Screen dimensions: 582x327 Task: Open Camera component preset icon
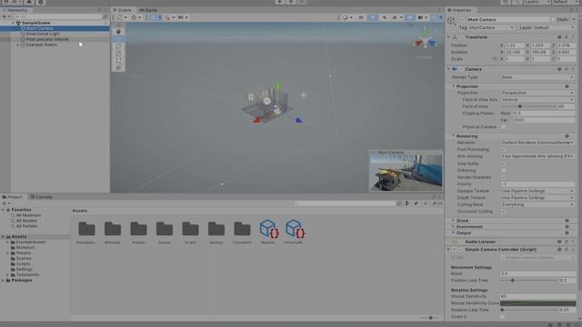click(x=566, y=69)
